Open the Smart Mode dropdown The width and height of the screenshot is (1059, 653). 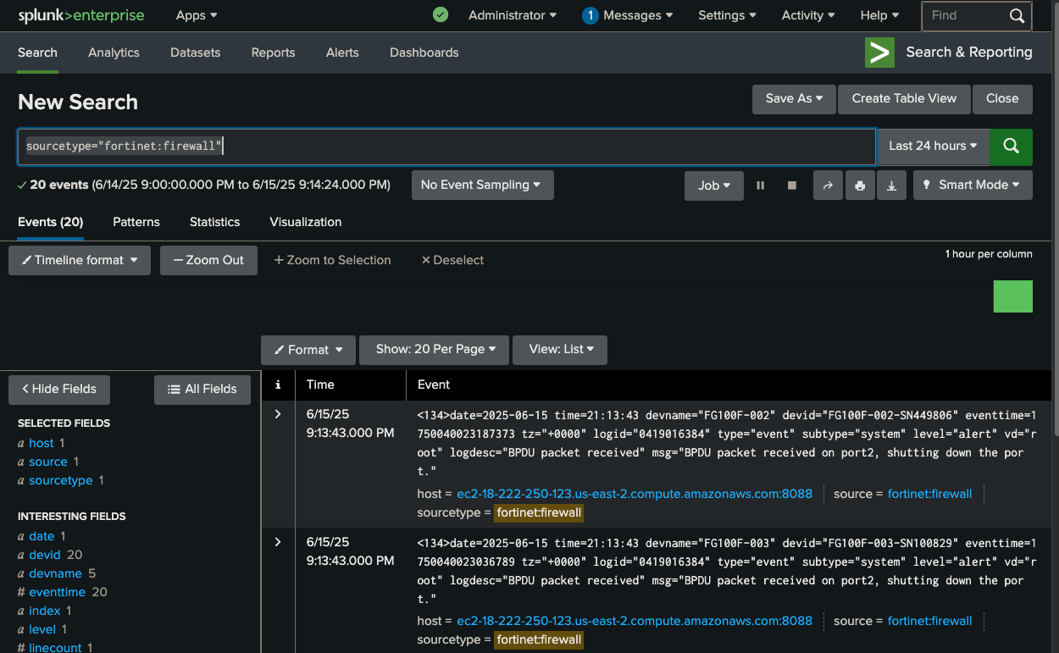click(x=973, y=185)
